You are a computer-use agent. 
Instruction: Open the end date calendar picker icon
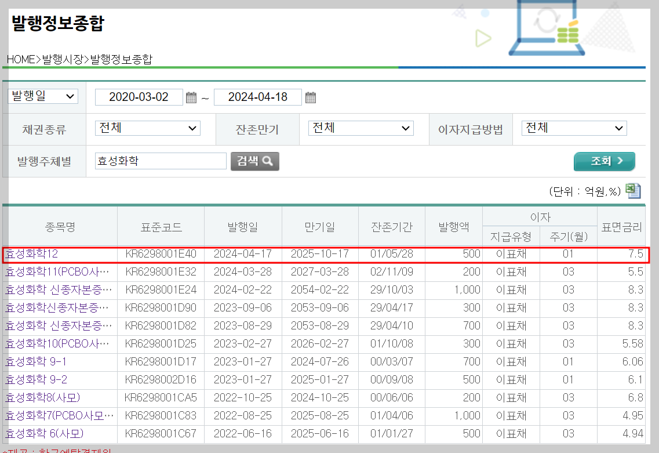point(311,97)
